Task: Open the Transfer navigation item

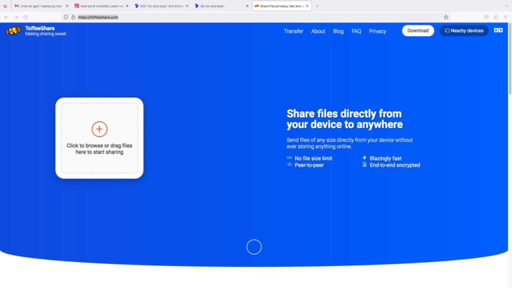Action: [x=293, y=31]
